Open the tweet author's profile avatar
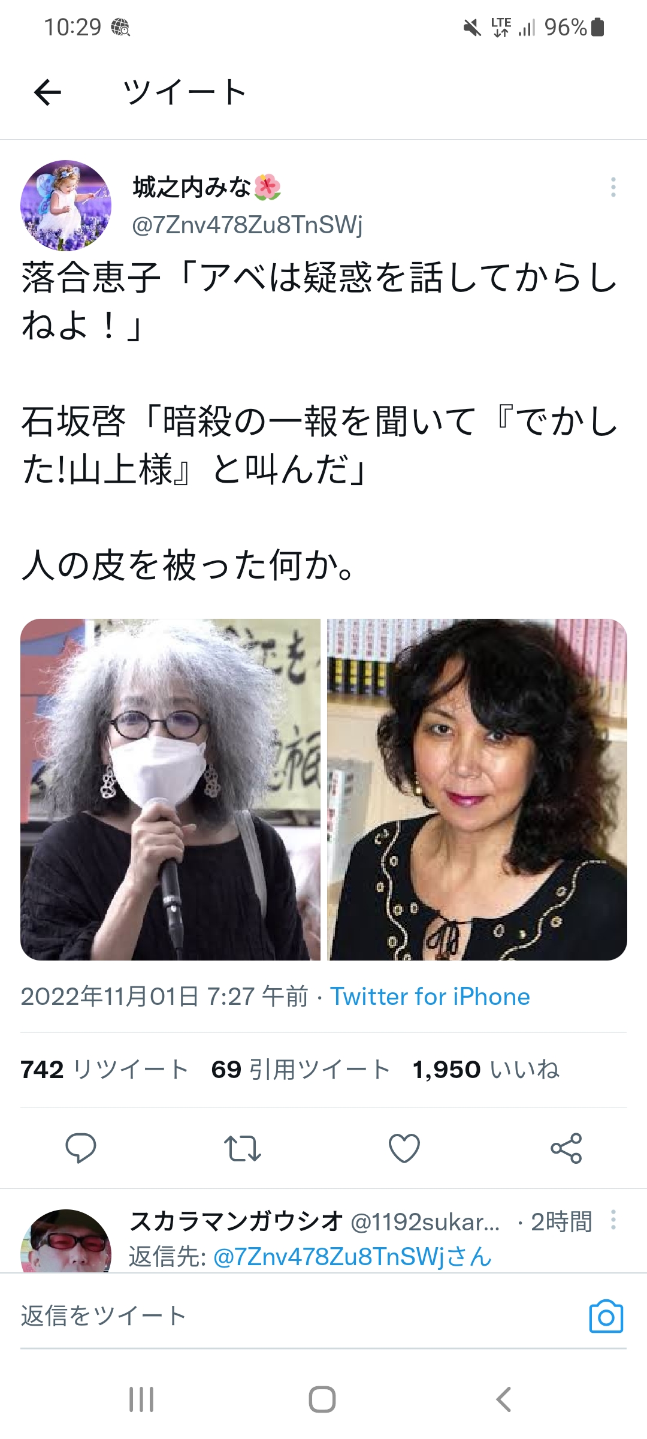Viewport: 647px width, 1439px height. click(x=66, y=205)
